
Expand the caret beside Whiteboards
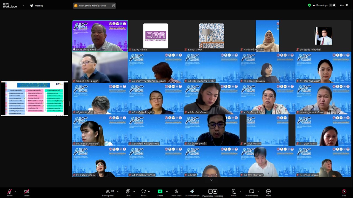(x=258, y=191)
